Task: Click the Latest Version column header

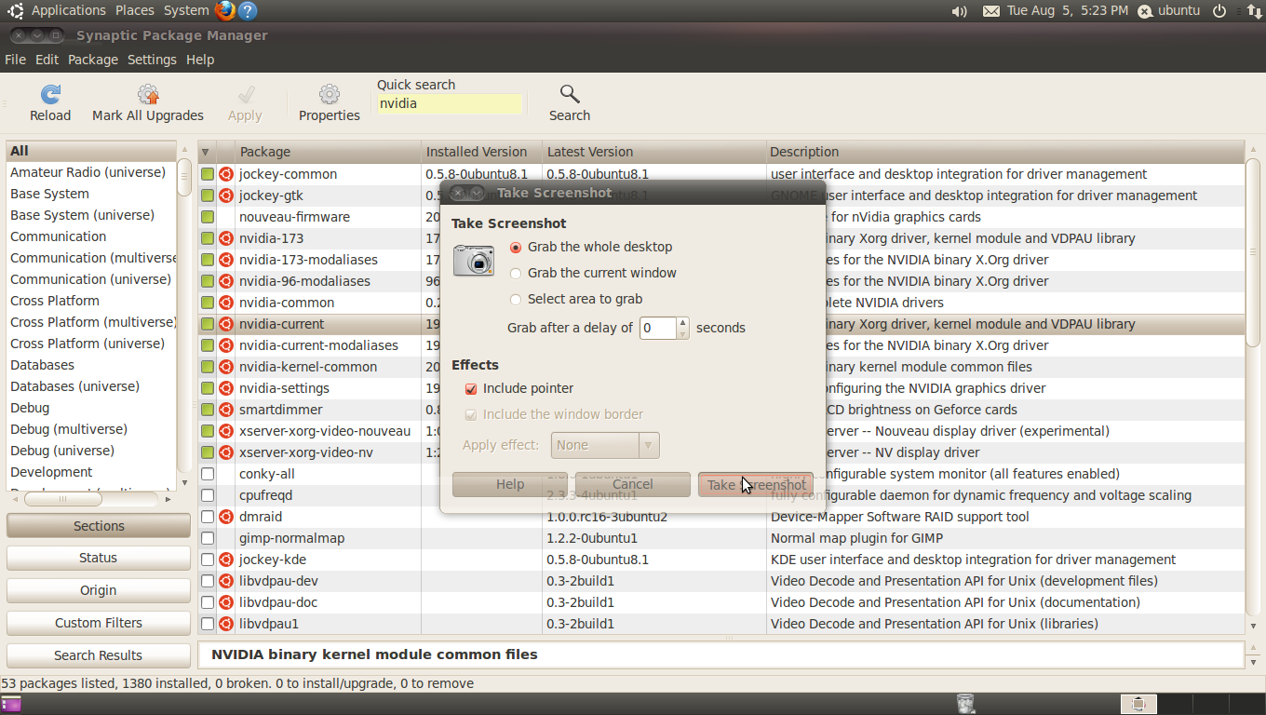Action: coord(653,152)
